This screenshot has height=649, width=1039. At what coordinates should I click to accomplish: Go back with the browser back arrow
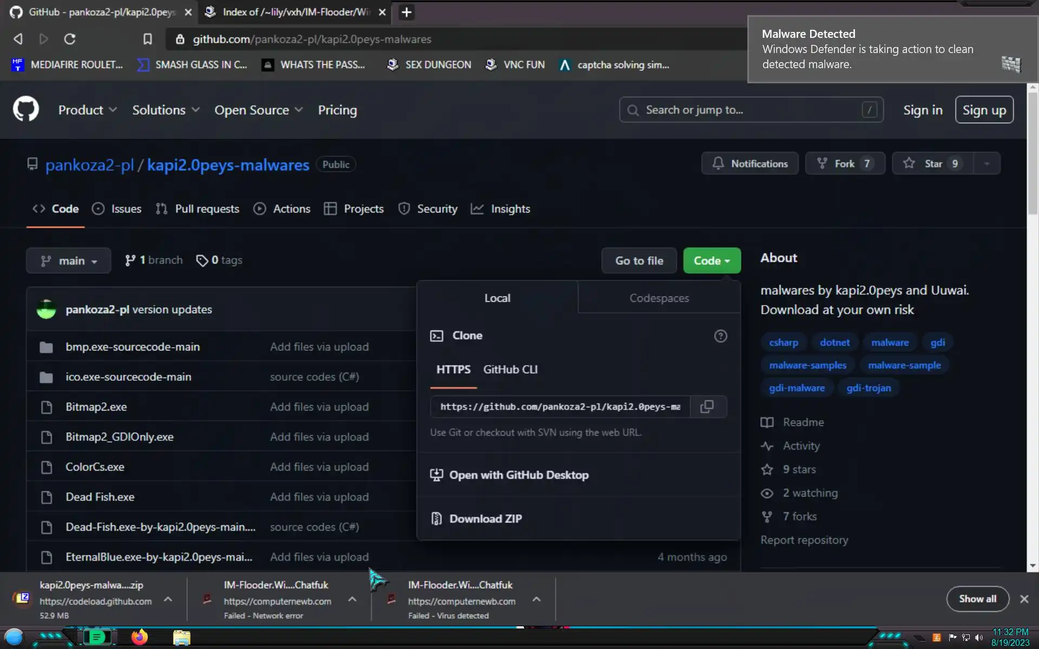click(18, 39)
